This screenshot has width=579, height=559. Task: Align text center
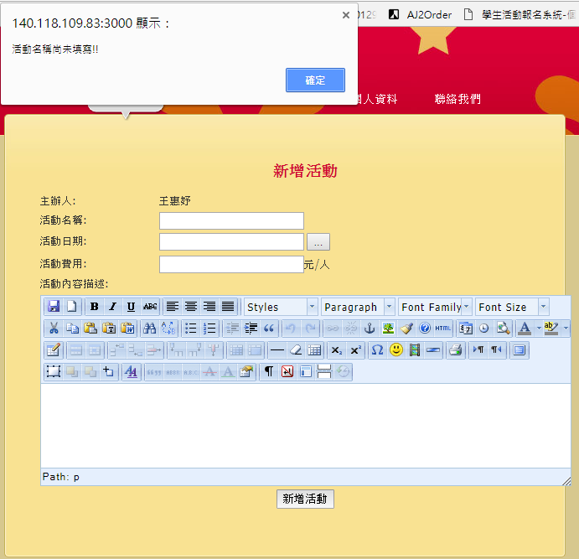click(x=191, y=307)
